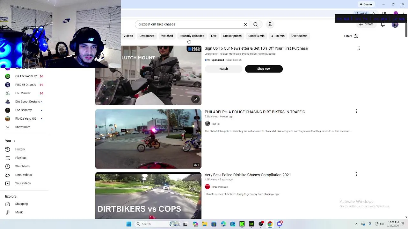Open the newsletter 10% off ad title

point(256,48)
